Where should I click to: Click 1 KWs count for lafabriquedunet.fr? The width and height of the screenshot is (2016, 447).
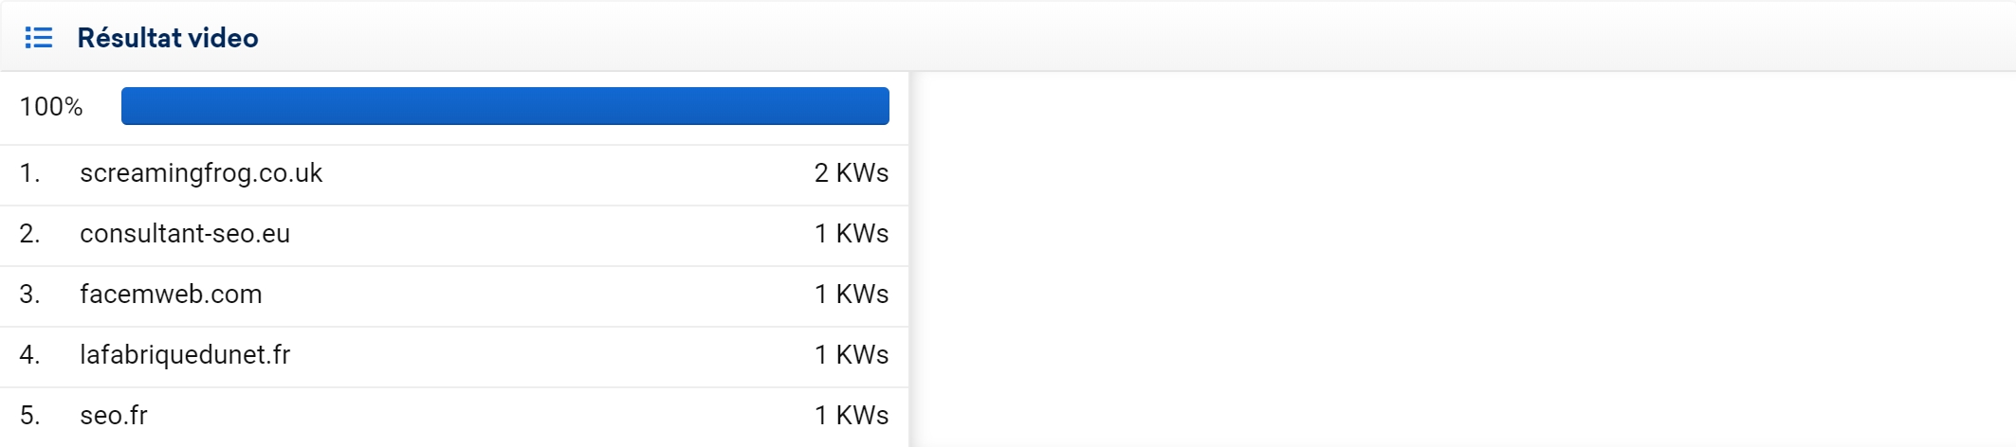point(852,355)
